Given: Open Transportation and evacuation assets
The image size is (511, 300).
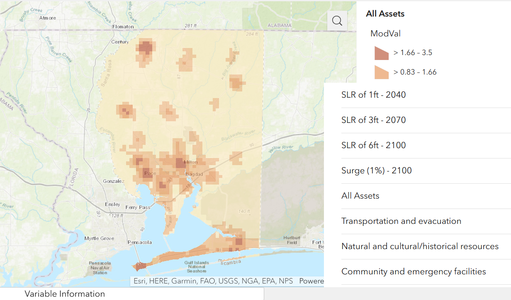Looking at the screenshot, I should 401,221.
